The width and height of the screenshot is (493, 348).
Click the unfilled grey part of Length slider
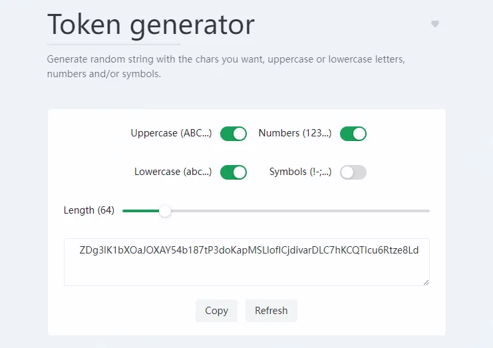point(299,211)
